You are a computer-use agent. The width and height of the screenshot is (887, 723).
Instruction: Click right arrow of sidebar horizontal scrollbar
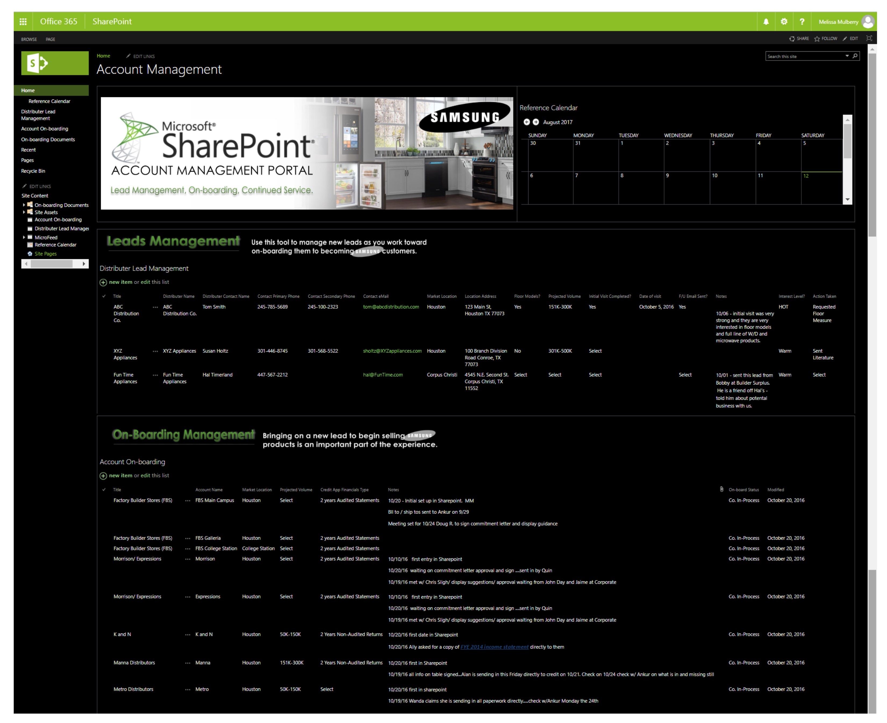(84, 263)
